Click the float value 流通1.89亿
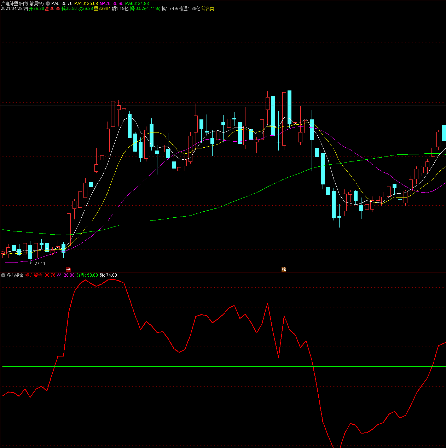This screenshot has height=448, width=446. (x=190, y=8)
